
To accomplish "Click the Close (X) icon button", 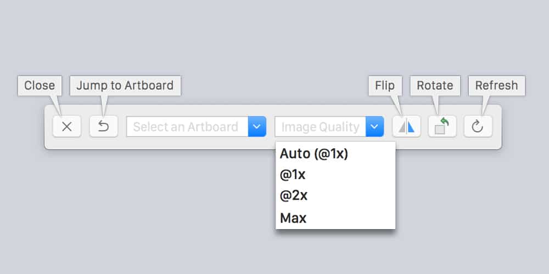I will click(67, 127).
